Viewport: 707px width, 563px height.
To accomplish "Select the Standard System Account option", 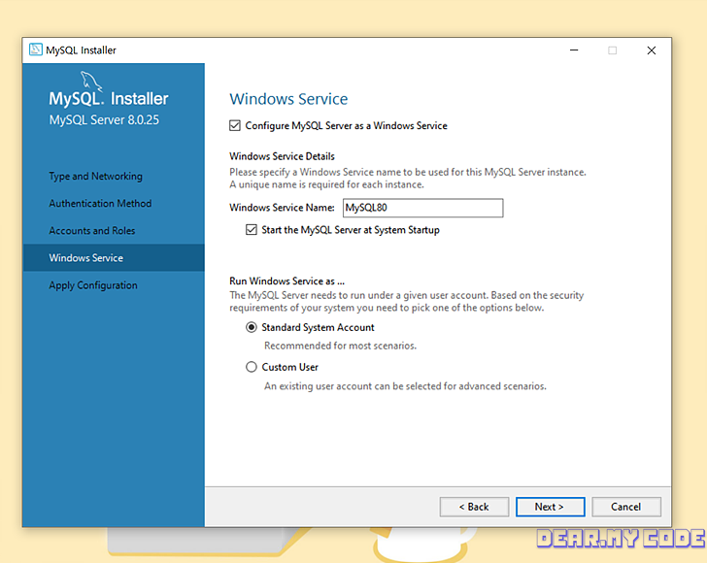I will click(x=252, y=327).
